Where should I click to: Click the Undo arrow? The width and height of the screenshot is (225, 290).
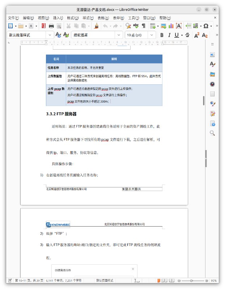105,26
